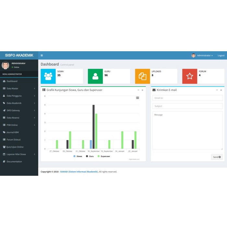227x227 pixels.
Task: Toggle the sidebar with the hamburger icon
Action: click(x=42, y=55)
